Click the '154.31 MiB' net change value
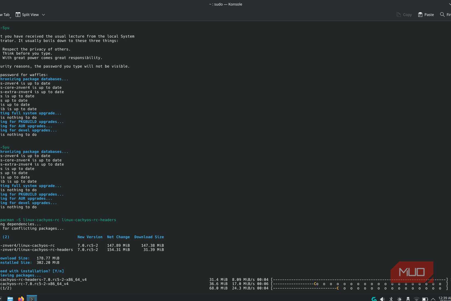 (x=118, y=250)
